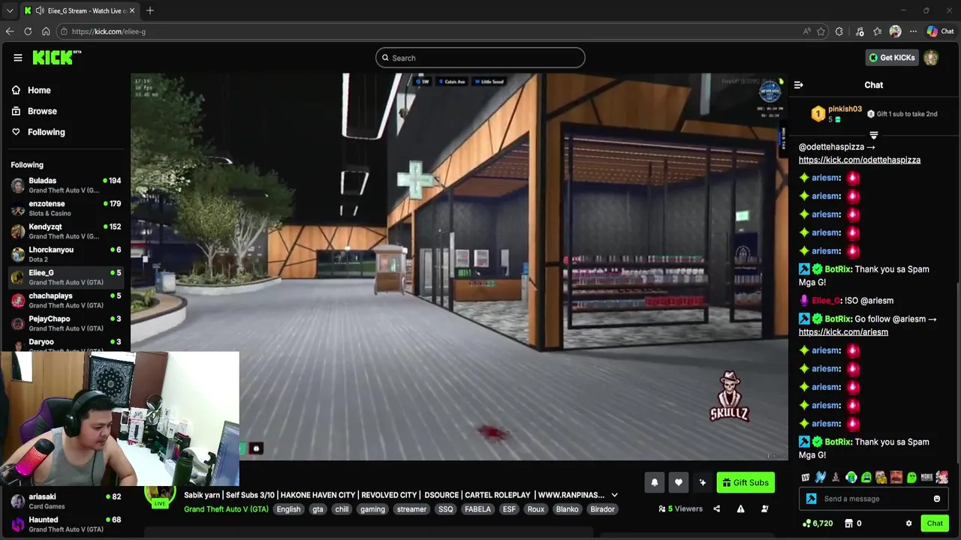Add page to favorites star icon
The image size is (961, 540).
(x=821, y=31)
